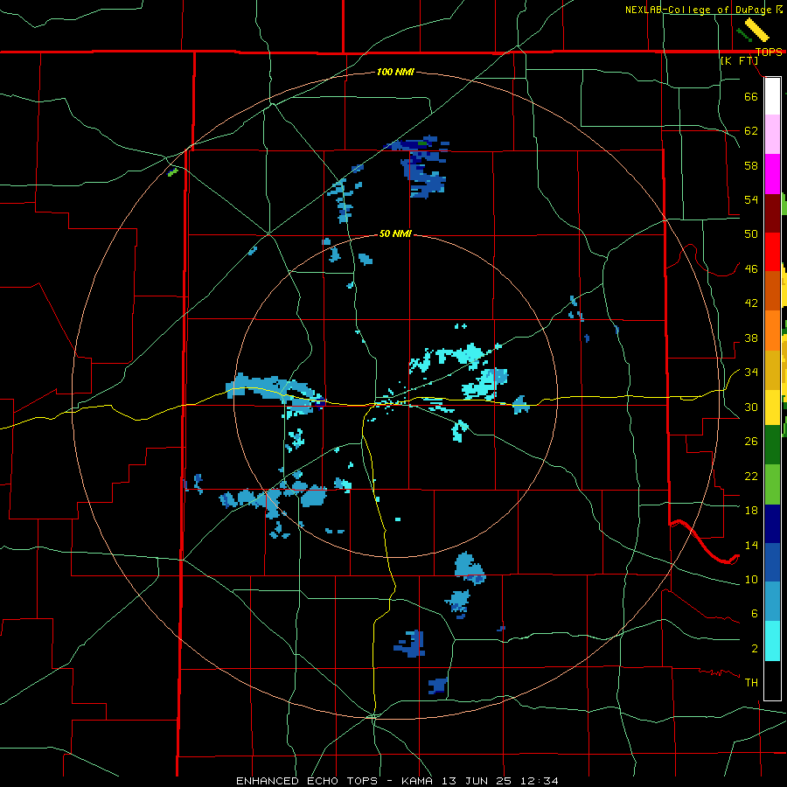Screen dimensions: 787x787
Task: Click the black TH legend swatch
Action: (x=772, y=680)
